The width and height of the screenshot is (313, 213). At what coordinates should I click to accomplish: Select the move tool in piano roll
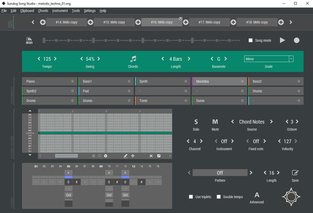tap(133, 156)
